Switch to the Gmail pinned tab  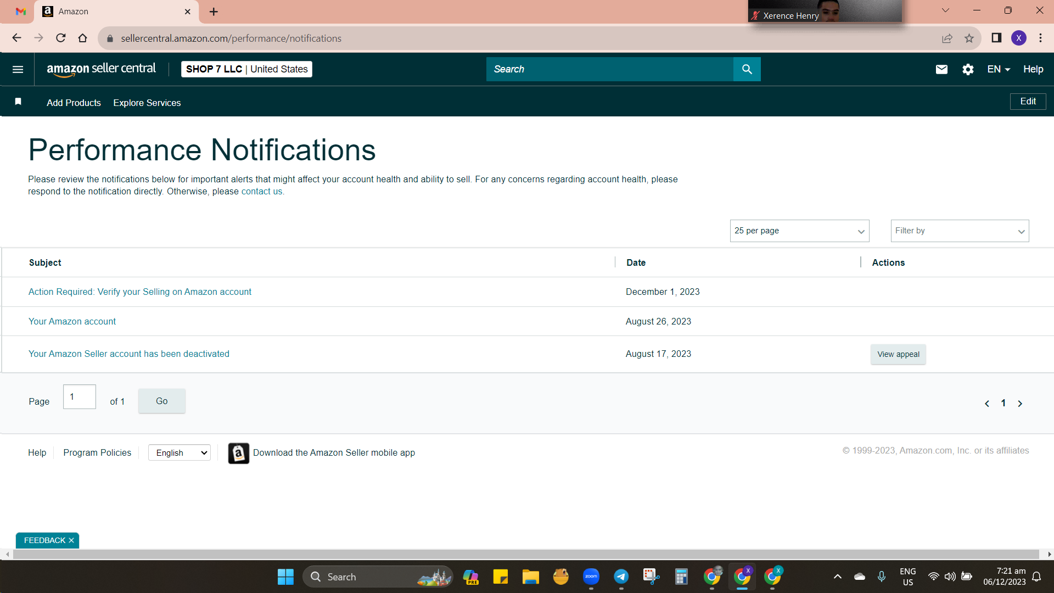point(21,12)
